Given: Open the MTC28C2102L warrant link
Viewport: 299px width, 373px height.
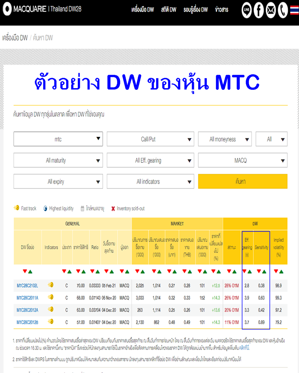Looking at the screenshot, I should click(27, 286).
